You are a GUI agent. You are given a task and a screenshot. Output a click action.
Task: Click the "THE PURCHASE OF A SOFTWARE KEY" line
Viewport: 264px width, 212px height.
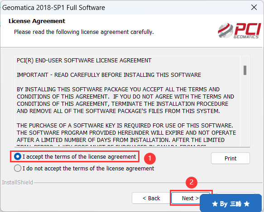point(125,125)
